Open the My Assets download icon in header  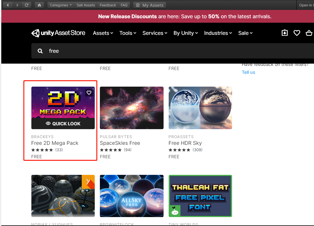coord(285,33)
